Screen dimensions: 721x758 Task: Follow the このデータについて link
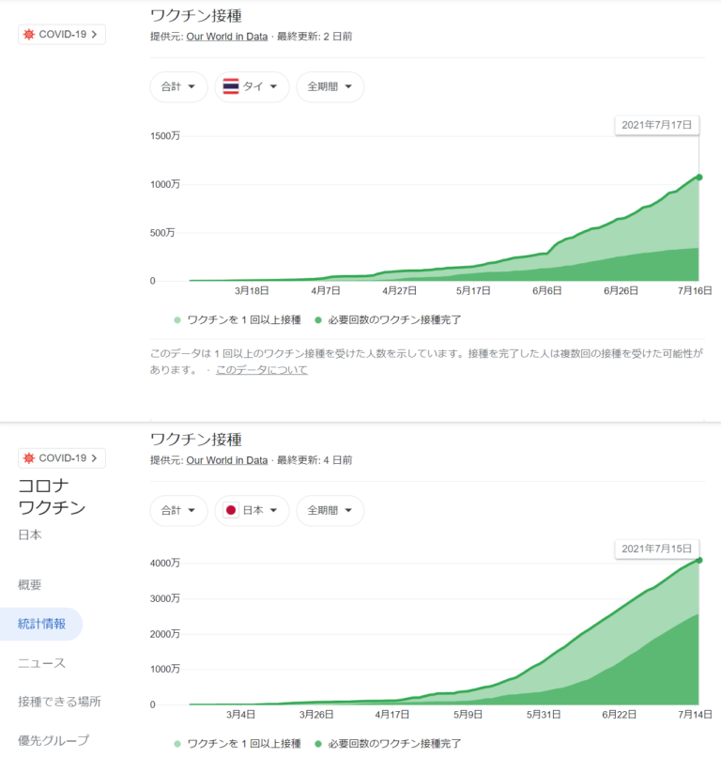coord(261,370)
